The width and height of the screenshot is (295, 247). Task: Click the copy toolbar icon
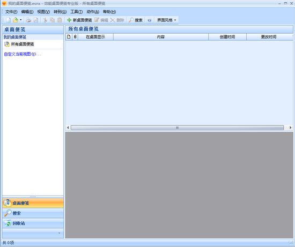(x=53, y=20)
